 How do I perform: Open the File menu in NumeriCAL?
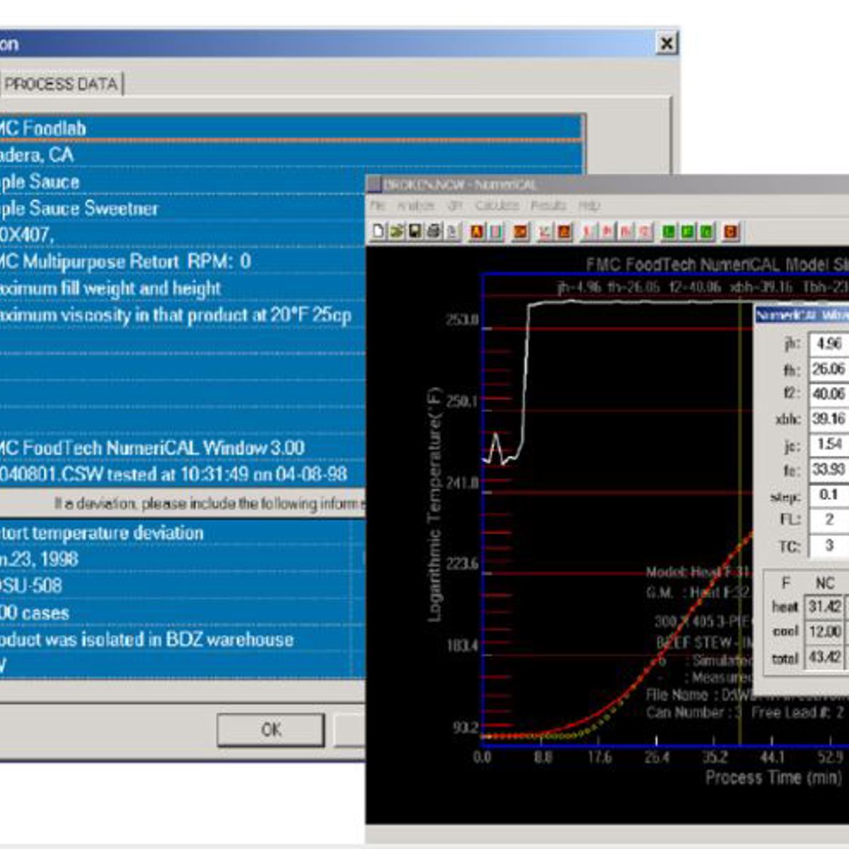pos(378,205)
